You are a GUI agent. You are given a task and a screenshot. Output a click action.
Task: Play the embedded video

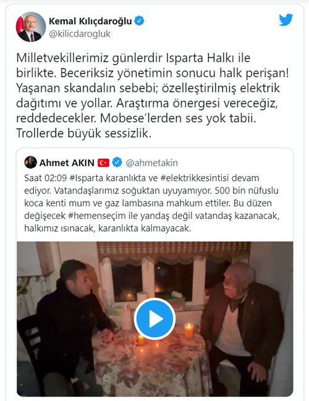click(x=154, y=319)
